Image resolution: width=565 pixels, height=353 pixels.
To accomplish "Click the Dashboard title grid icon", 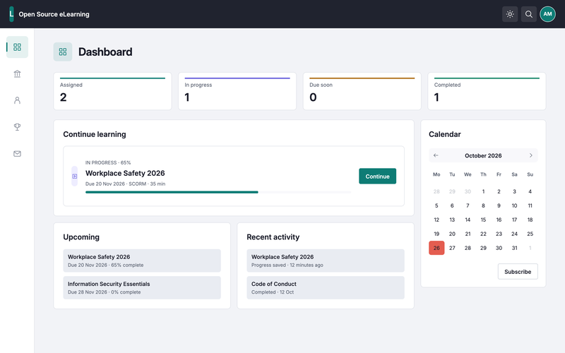I will 63,52.
